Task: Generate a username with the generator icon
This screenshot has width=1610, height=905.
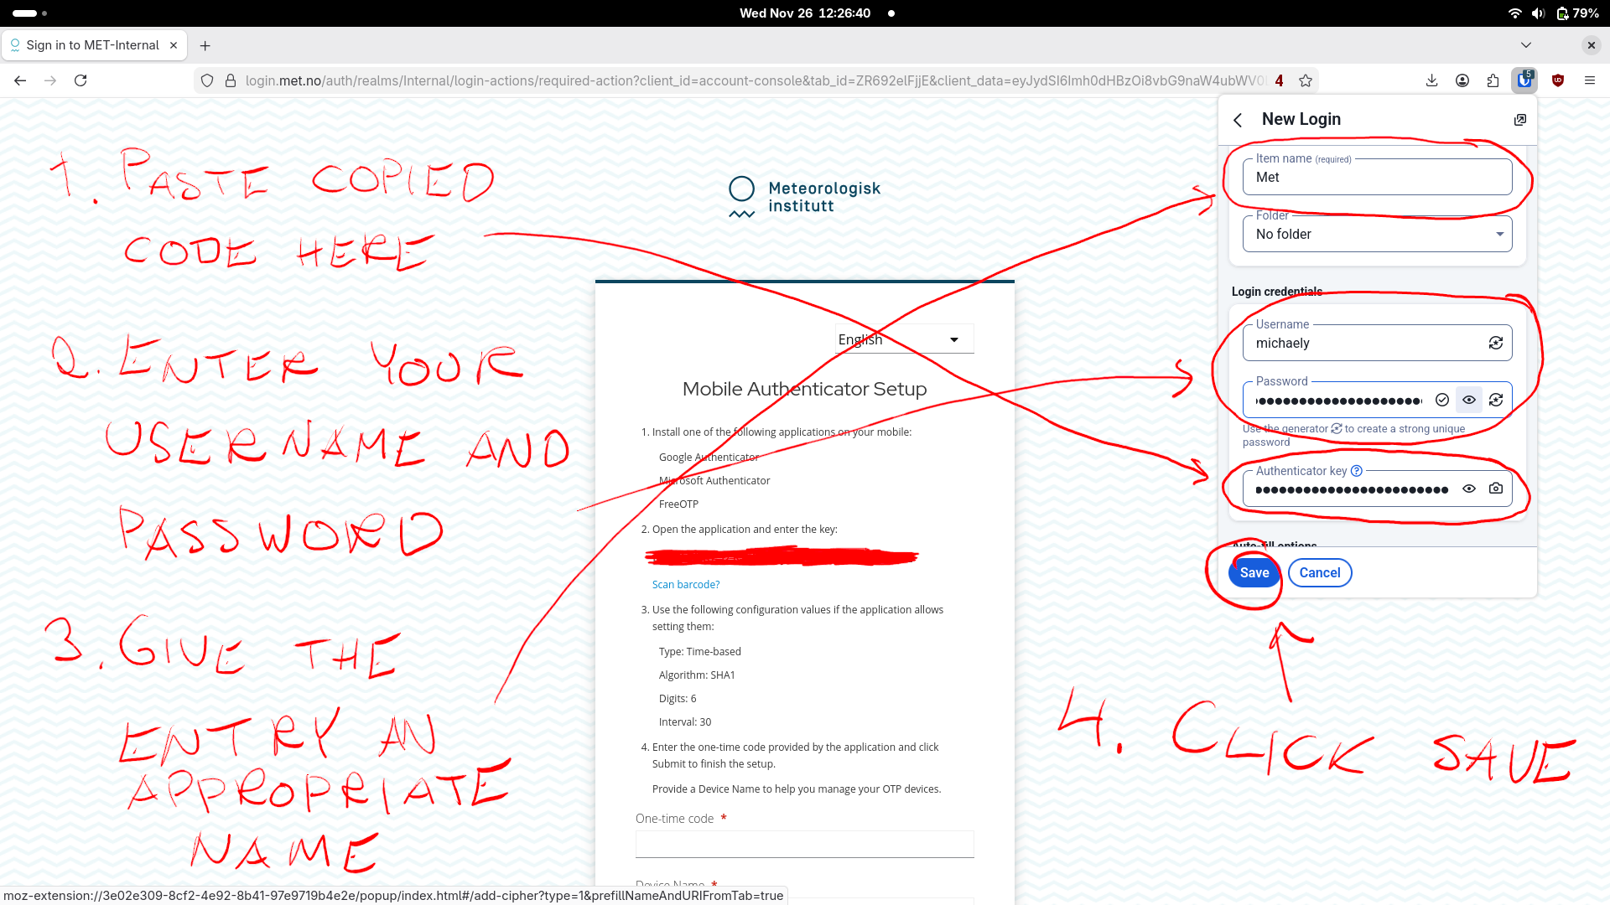Action: coord(1495,343)
